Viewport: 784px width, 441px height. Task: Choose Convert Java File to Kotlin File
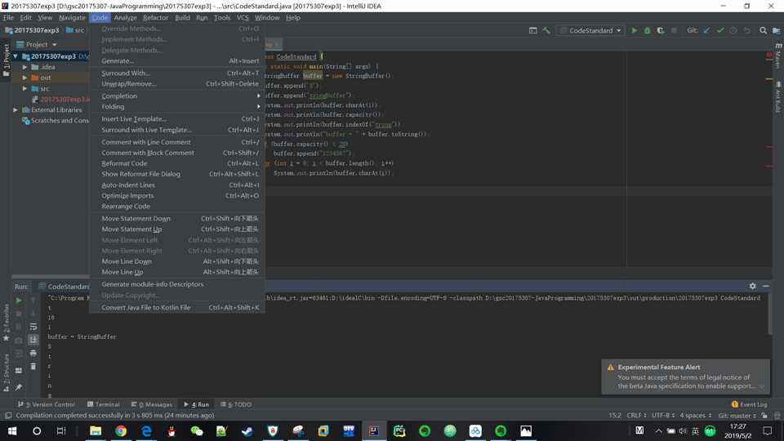pyautogui.click(x=177, y=308)
